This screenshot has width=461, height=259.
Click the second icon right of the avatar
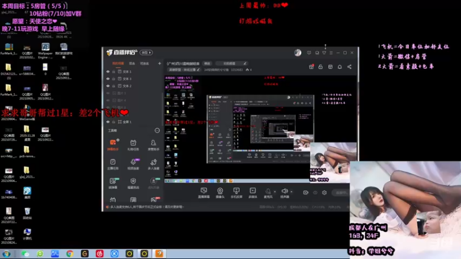(318, 53)
